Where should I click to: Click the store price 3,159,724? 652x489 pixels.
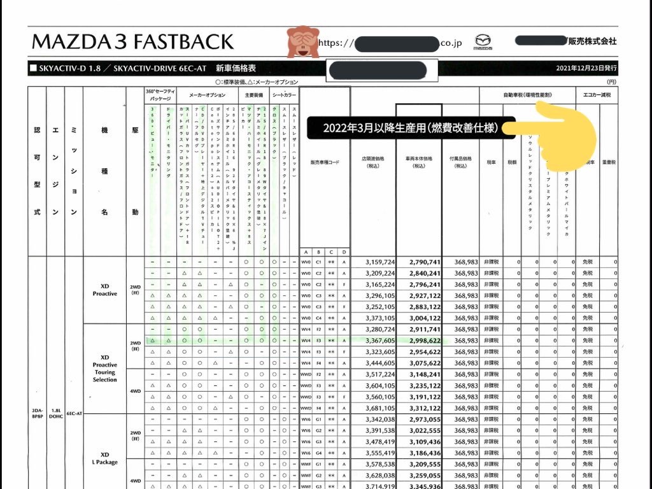pos(380,262)
